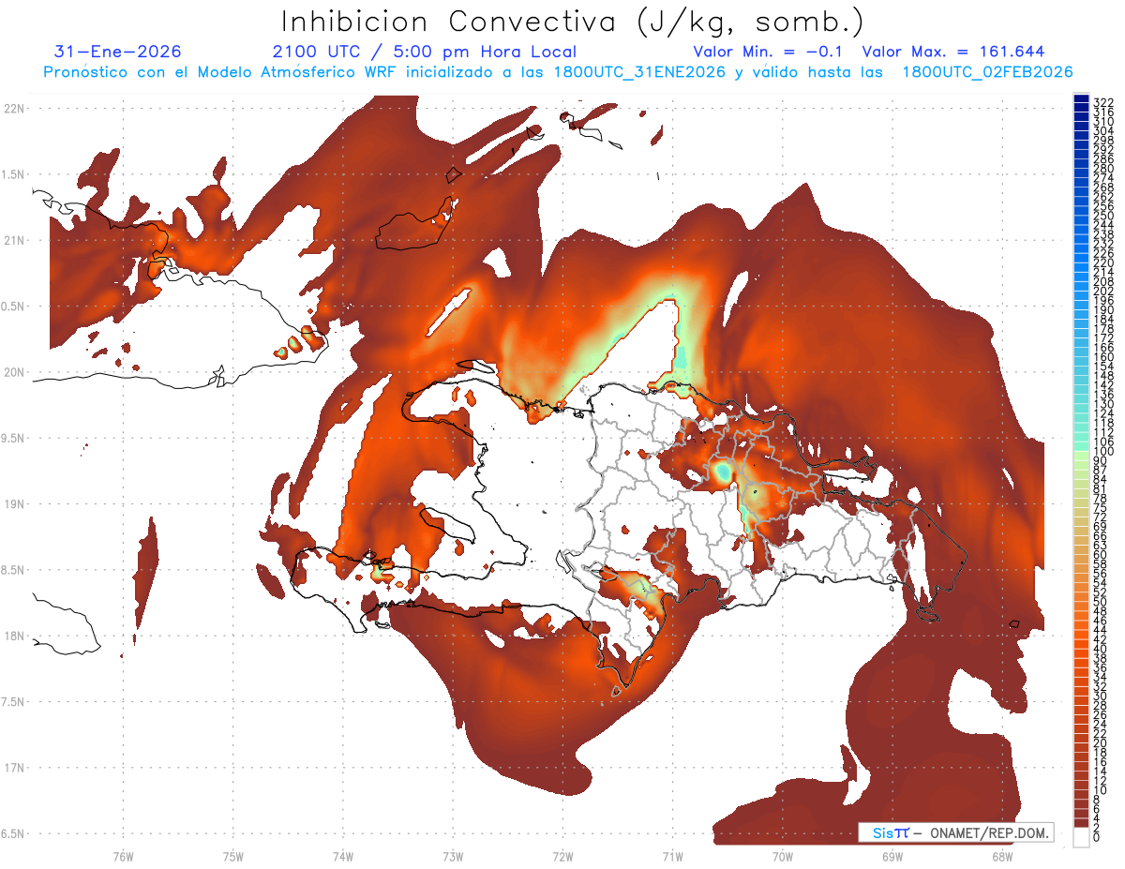Click the "69W" longitude label

(892, 856)
